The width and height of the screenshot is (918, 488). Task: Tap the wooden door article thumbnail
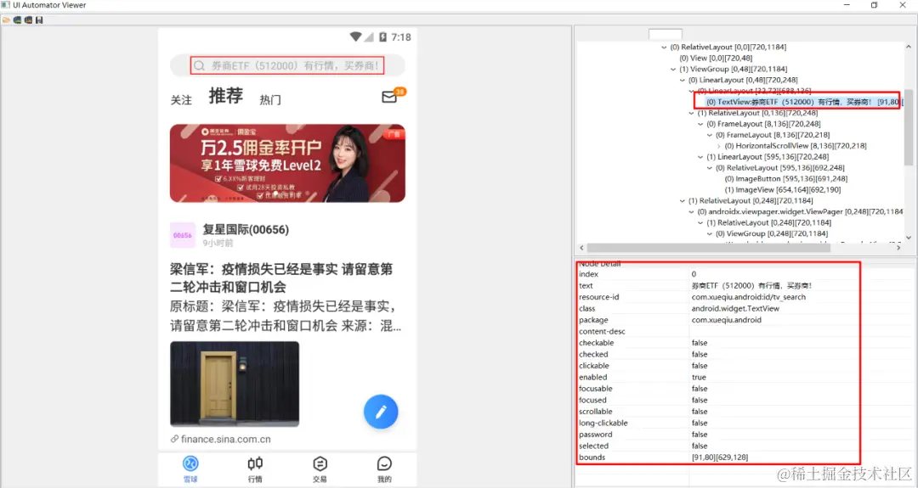[x=235, y=384]
